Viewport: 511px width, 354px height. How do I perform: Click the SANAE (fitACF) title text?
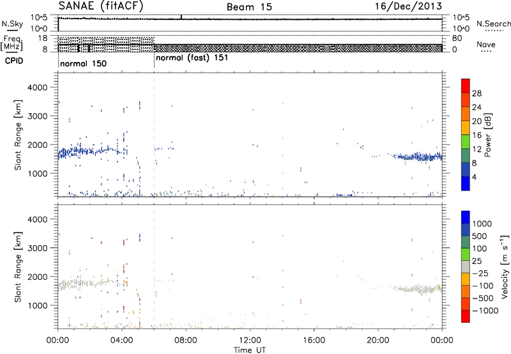(101, 6)
